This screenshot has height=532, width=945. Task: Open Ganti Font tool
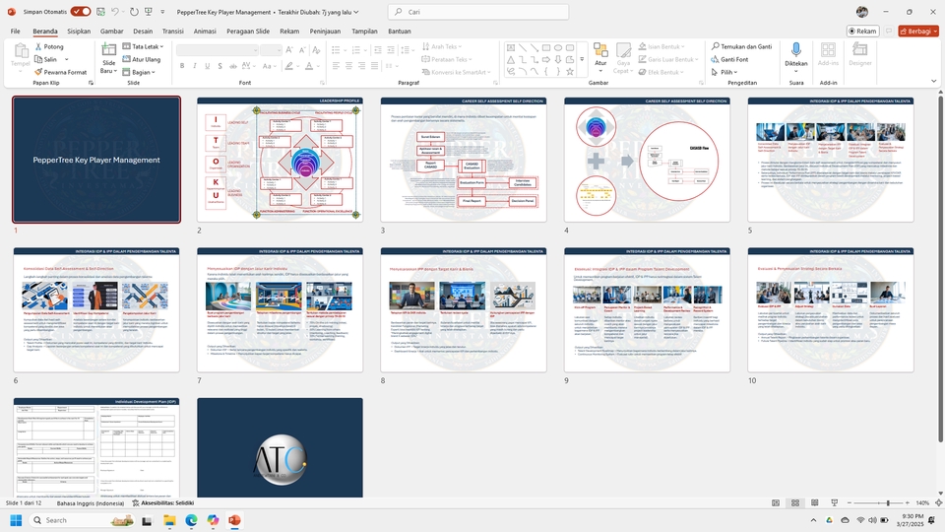729,59
